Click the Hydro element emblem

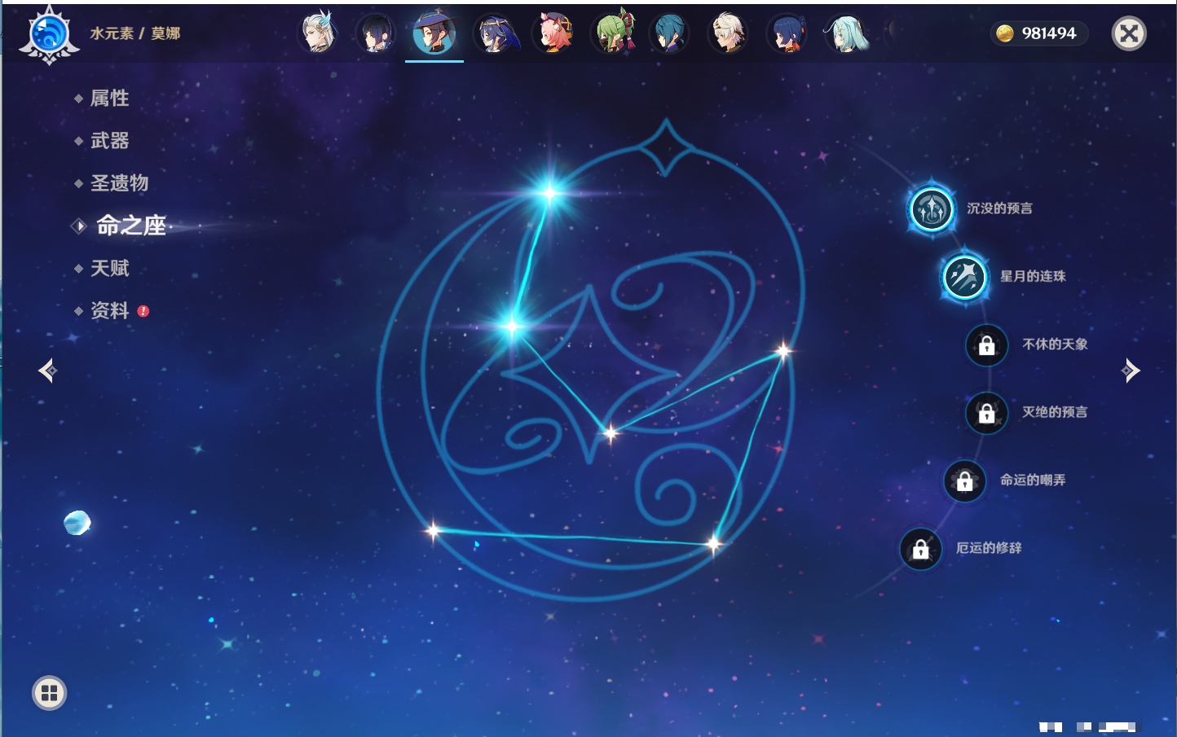[49, 35]
